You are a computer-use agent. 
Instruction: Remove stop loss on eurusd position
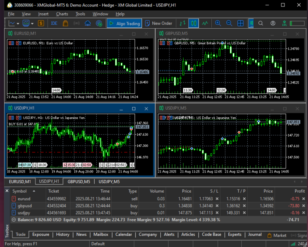217,199
